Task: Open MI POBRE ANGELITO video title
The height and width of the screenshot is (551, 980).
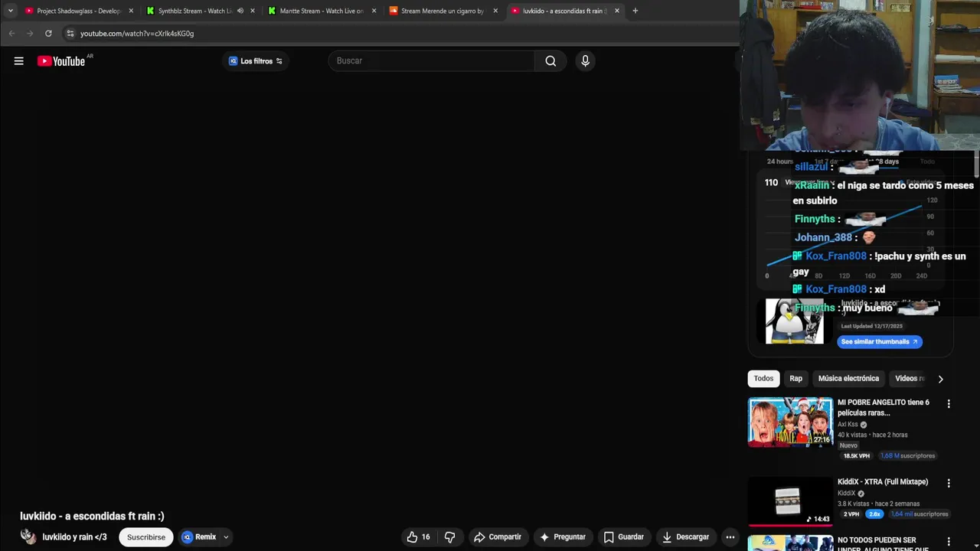Action: coord(884,408)
